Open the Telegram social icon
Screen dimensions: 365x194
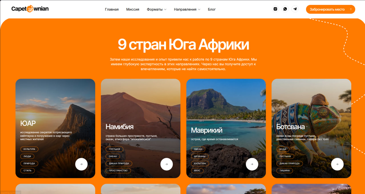coord(295,9)
